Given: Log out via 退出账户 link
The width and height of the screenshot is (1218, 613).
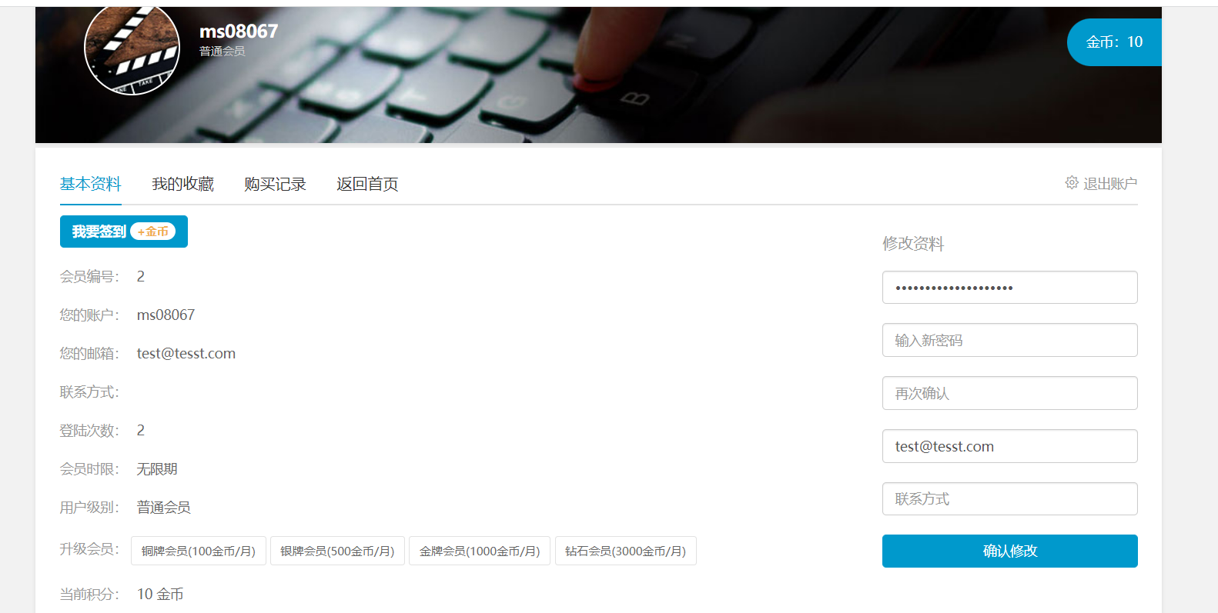Looking at the screenshot, I should [1109, 184].
